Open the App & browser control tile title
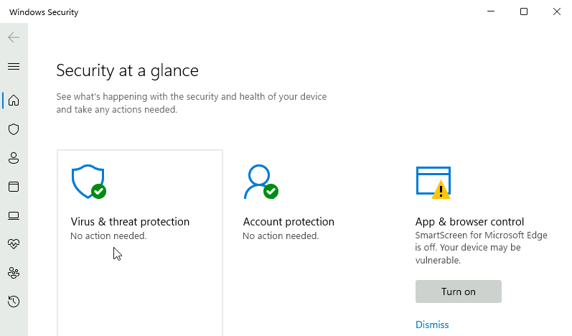Screen dimensions: 572x336 coord(469,222)
